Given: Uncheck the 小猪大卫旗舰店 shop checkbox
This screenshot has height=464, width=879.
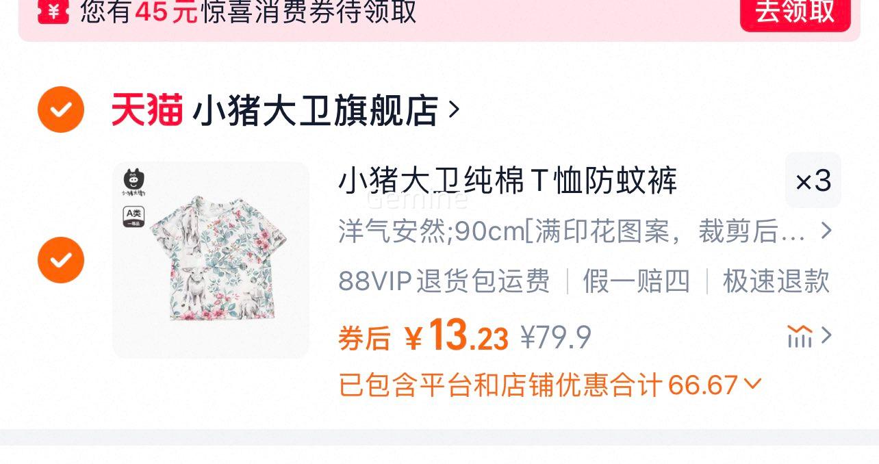Looking at the screenshot, I should (61, 109).
